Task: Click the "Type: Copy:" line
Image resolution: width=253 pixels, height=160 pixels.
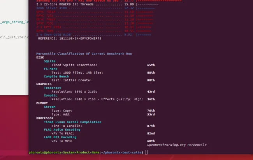Action: [x=62, y=111]
